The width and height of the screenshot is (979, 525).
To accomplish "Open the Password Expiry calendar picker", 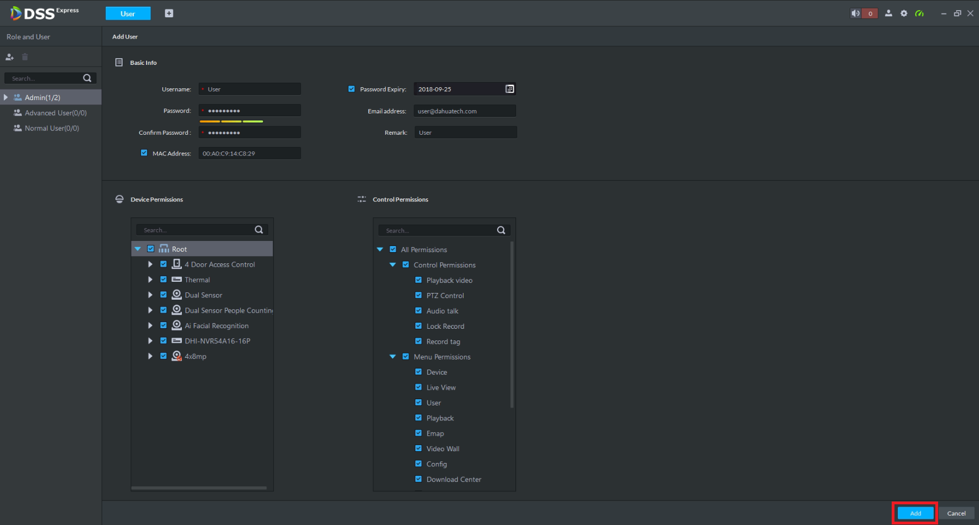I will point(509,89).
